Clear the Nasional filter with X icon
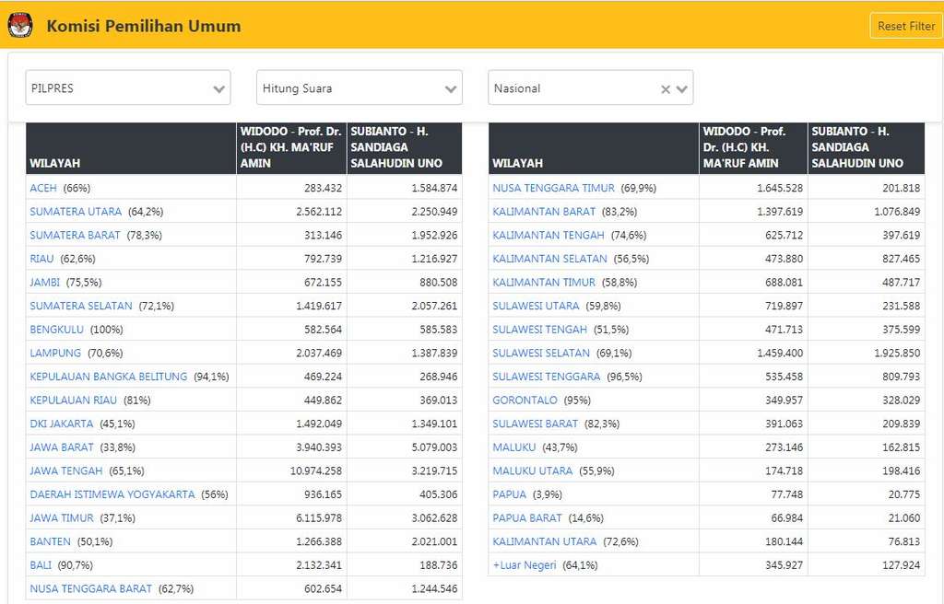Screen dimensions: 944x604 [x=666, y=89]
